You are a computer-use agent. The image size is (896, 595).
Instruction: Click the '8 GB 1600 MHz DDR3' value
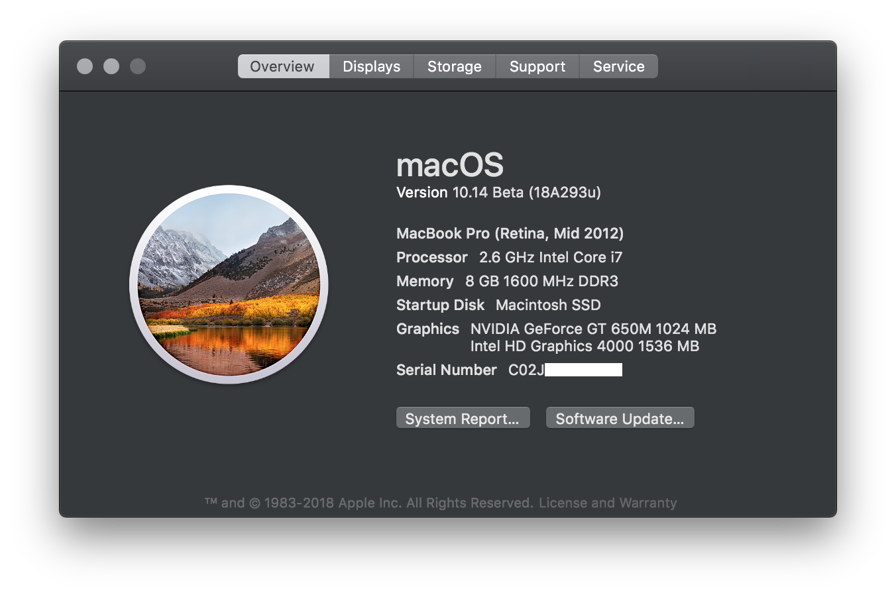(541, 281)
